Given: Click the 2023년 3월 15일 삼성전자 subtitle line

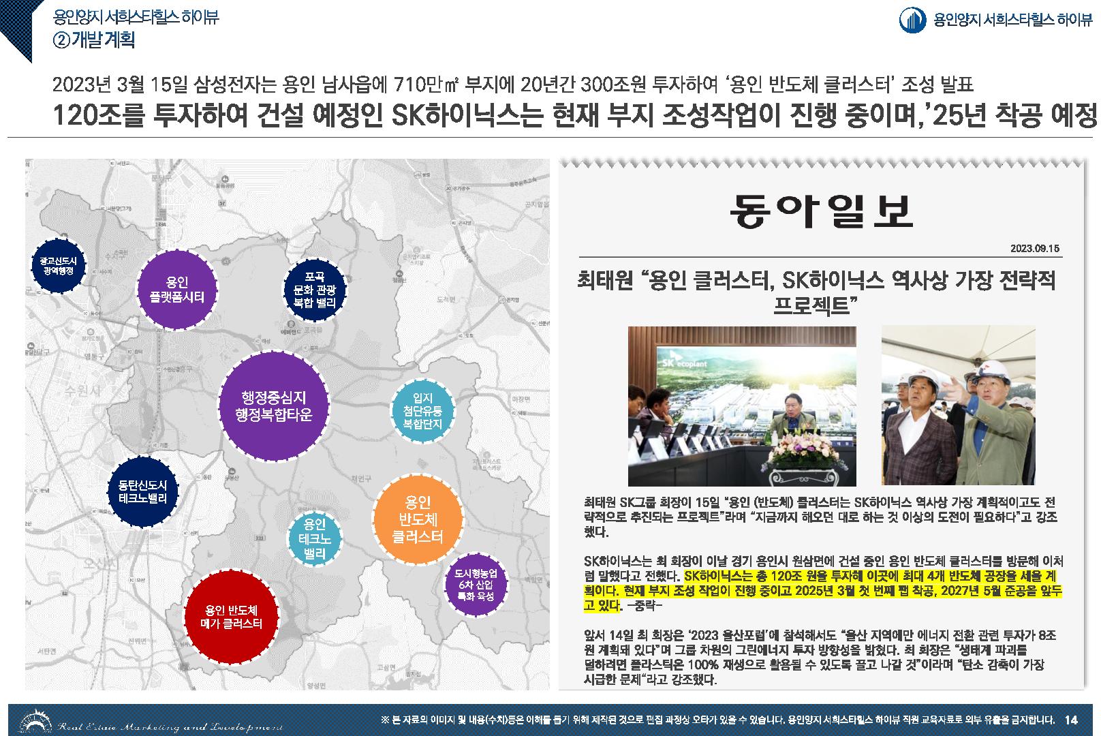Looking at the screenshot, I should 512,85.
